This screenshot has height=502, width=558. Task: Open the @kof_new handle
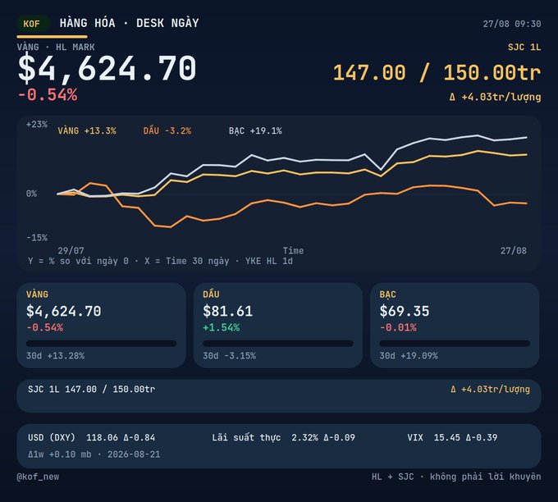coord(38,477)
